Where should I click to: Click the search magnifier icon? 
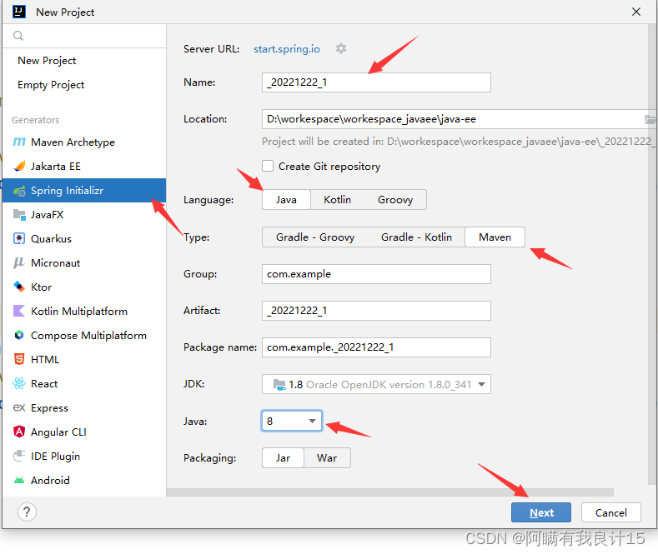[x=18, y=36]
